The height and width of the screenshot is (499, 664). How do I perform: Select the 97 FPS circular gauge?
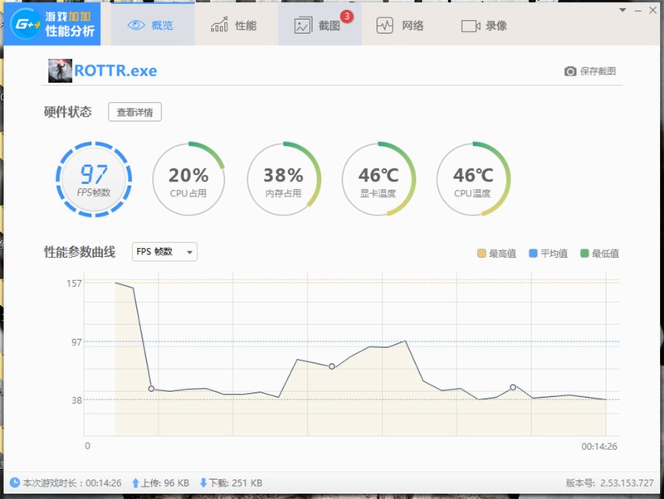click(95, 178)
